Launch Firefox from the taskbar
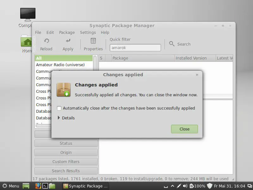The width and height of the screenshot is (253, 190). coord(38,186)
